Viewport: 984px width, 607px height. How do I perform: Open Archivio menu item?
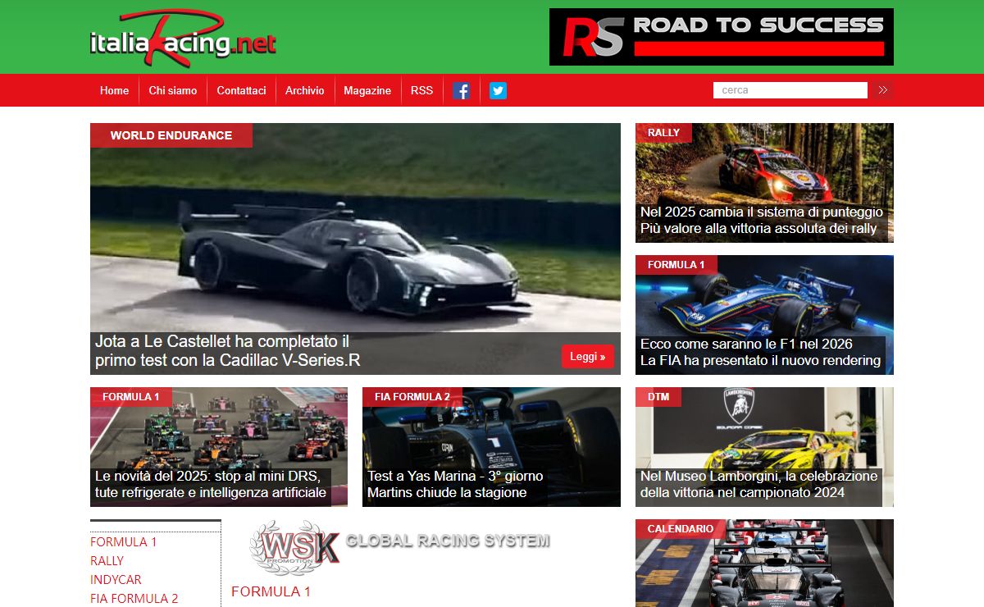(305, 91)
